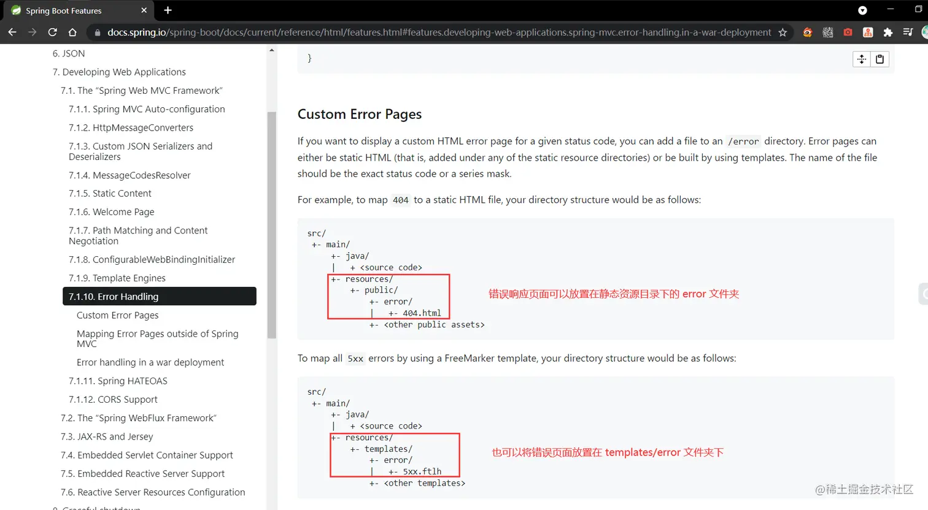
Task: Click the sidebar scrollbar thumb
Action: [x=272, y=225]
